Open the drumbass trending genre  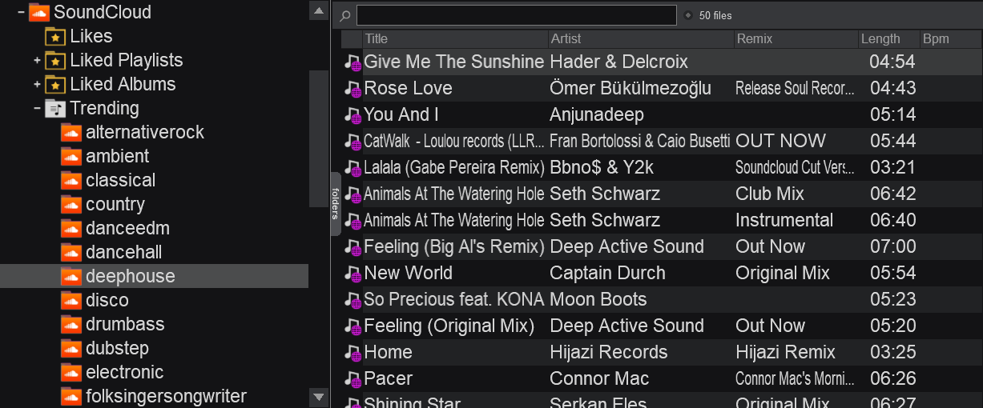(x=124, y=324)
